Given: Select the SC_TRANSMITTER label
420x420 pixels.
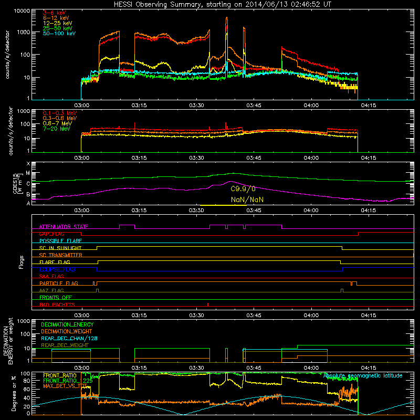Looking at the screenshot, I should [61, 255].
